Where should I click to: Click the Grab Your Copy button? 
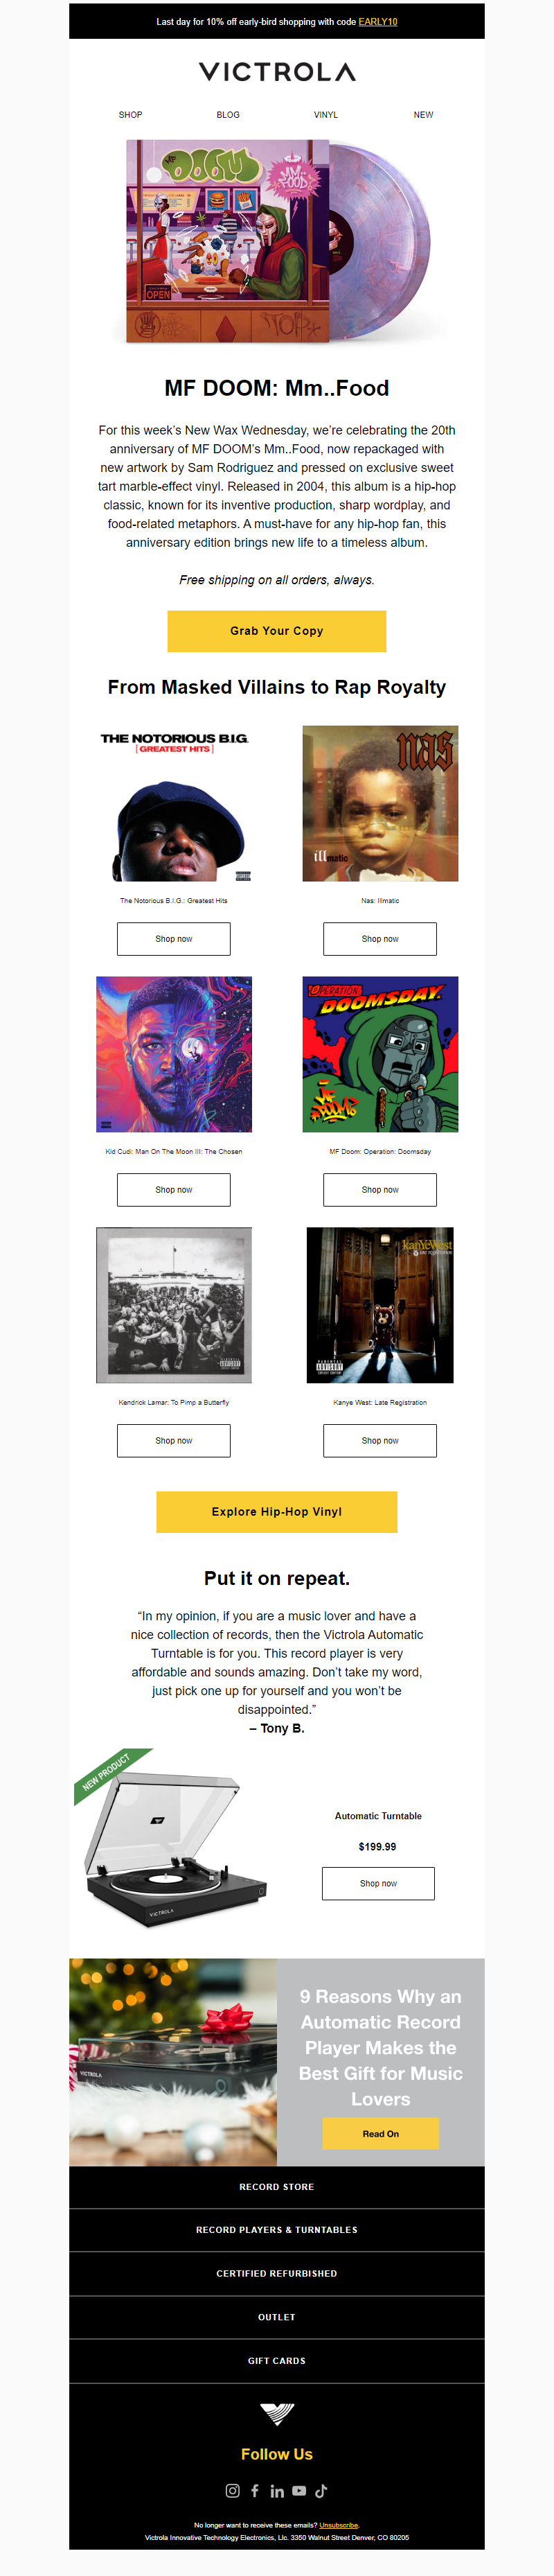coord(277,631)
